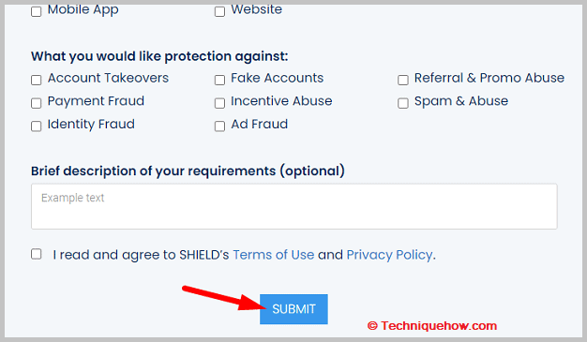Click the 'Brief description of your requirements' heading
This screenshot has width=587, height=342.
coord(188,171)
